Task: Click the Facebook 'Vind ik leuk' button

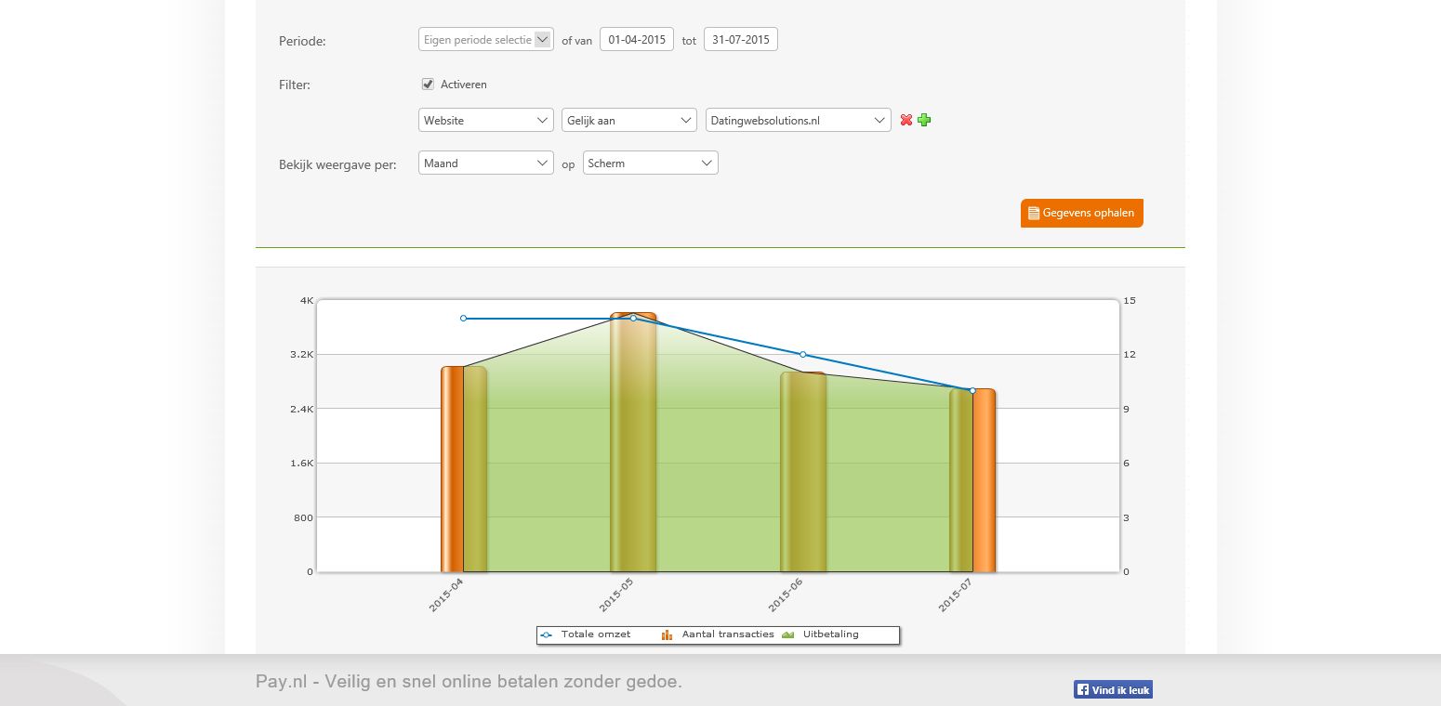Action: coord(1113,689)
